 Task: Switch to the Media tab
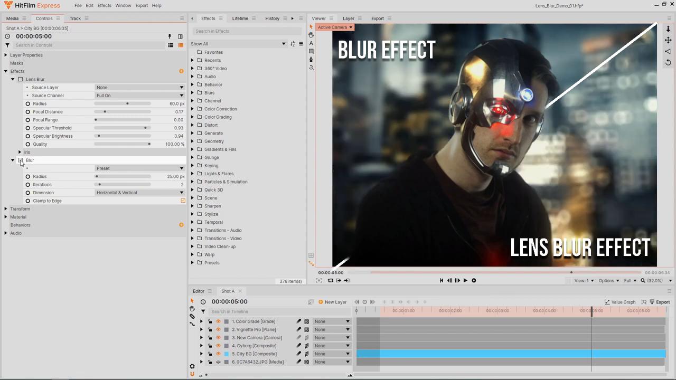pos(12,18)
